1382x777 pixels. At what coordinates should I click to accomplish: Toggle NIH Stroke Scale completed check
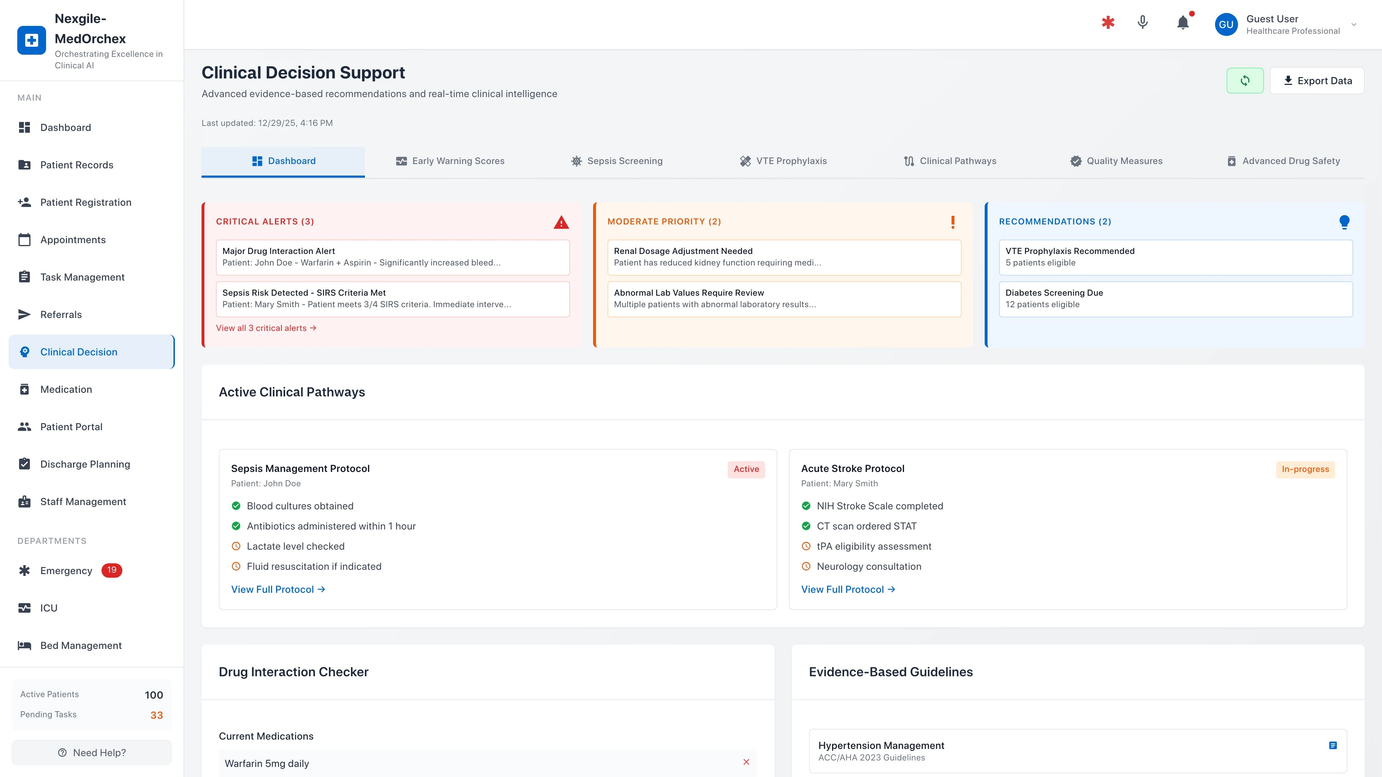click(806, 506)
